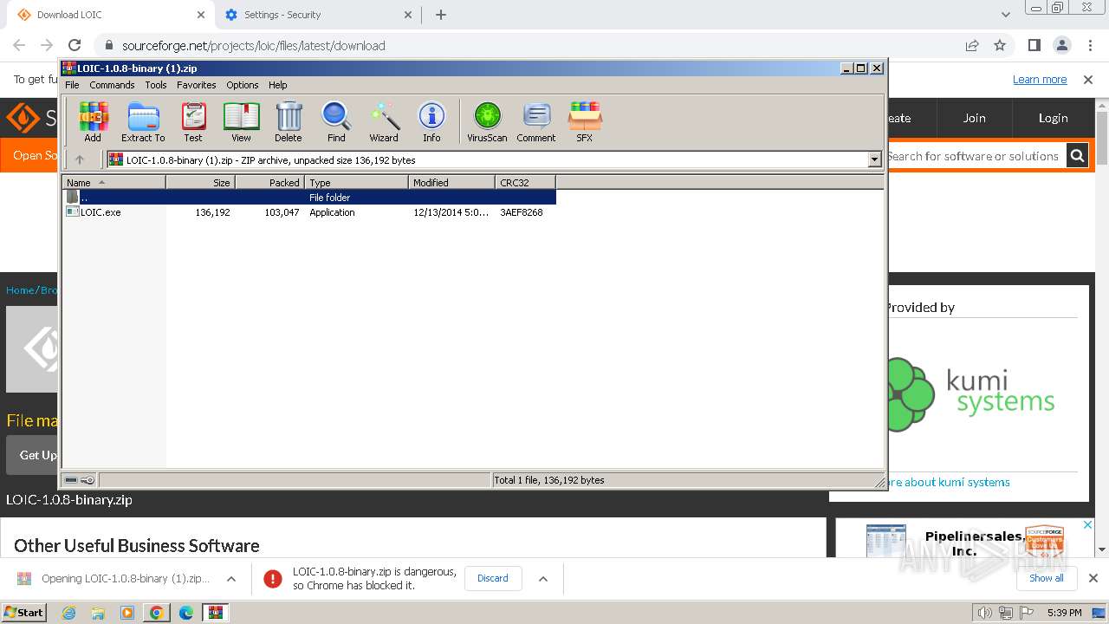
Task: Open Chrome from the taskbar
Action: click(157, 613)
